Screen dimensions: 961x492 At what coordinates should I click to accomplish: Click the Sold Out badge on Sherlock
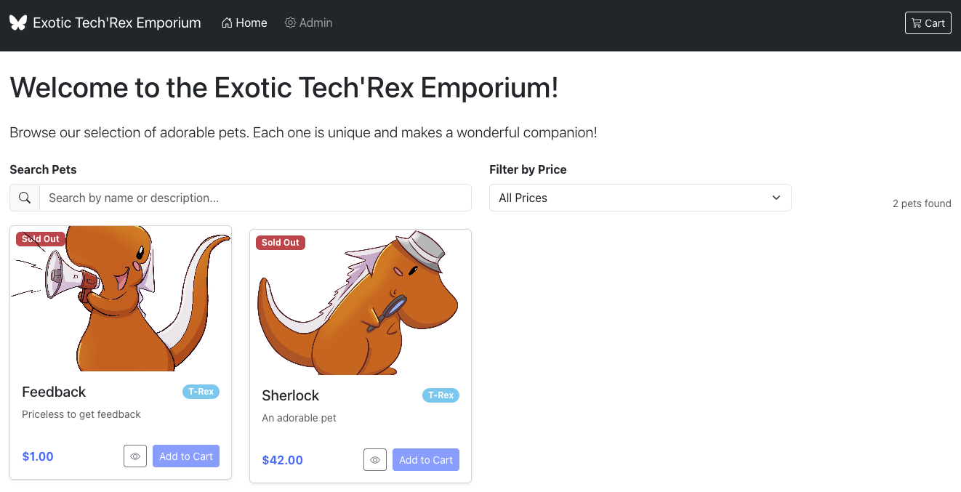click(x=281, y=243)
